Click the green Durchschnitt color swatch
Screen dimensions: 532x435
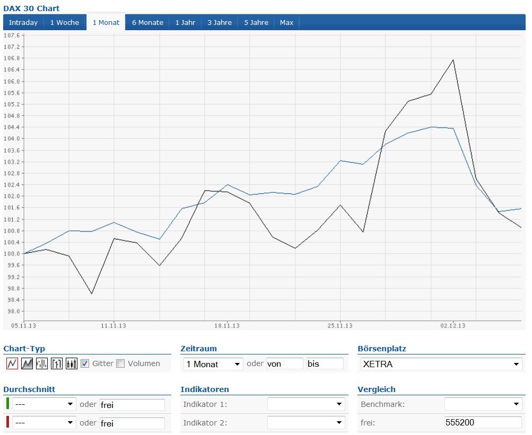8,403
